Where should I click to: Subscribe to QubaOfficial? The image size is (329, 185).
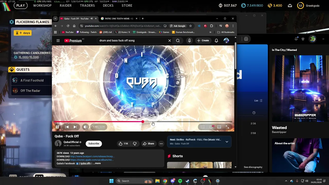[94, 144]
